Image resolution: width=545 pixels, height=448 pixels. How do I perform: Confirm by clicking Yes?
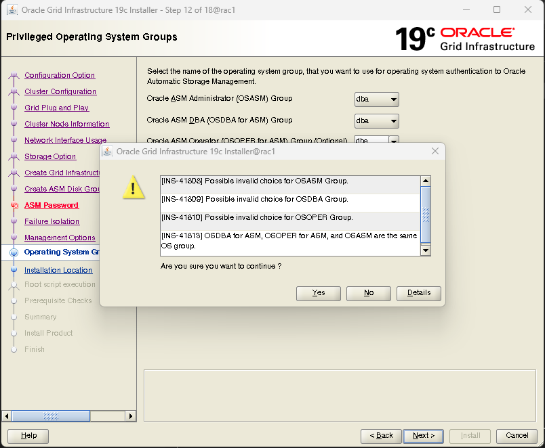coord(319,293)
